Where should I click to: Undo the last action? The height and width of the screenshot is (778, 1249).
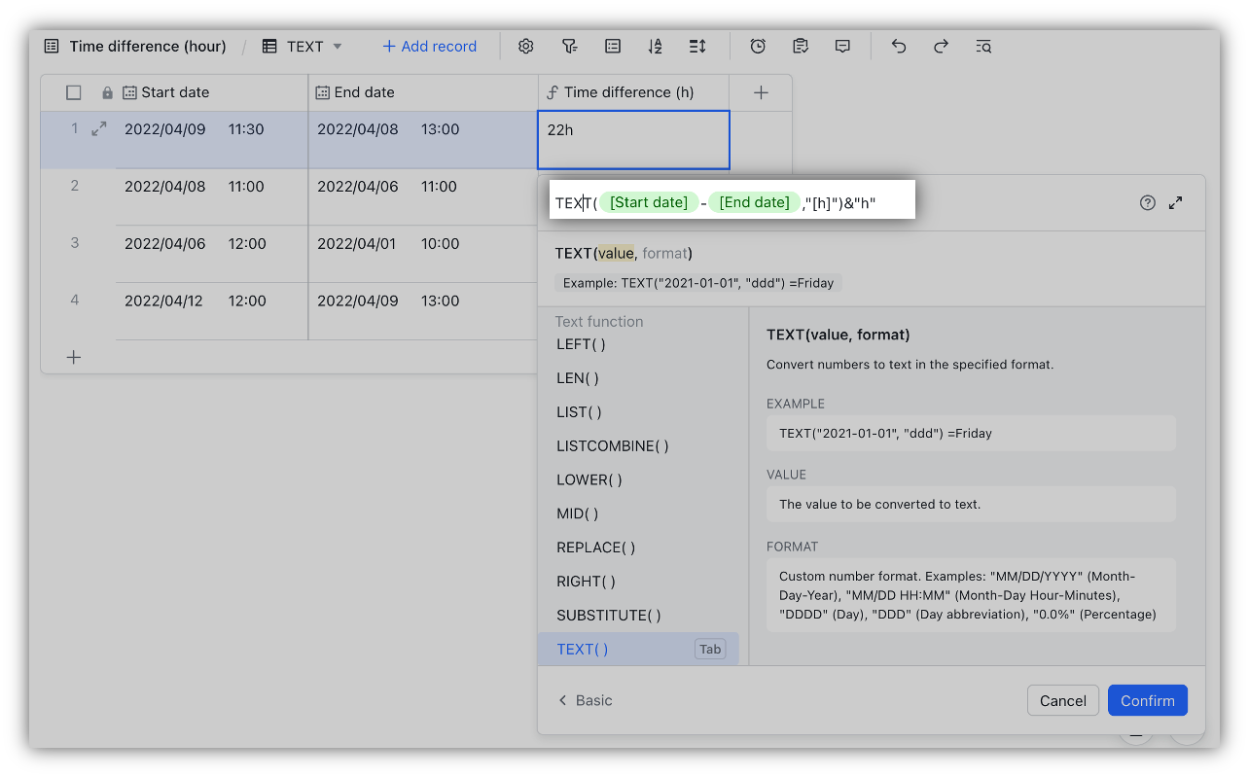coord(899,47)
